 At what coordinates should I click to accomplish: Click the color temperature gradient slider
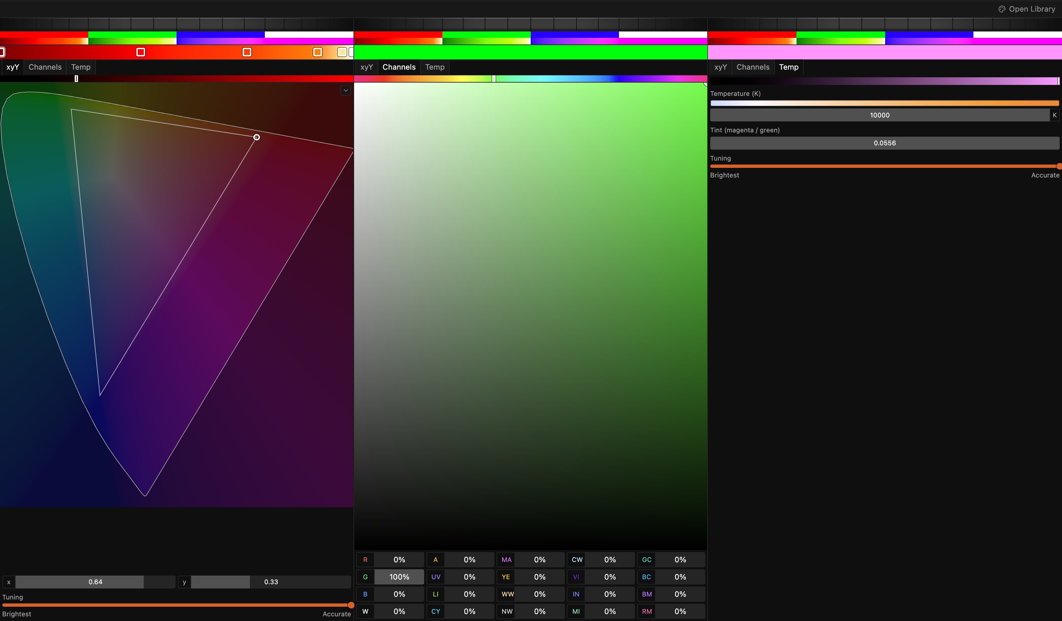click(x=884, y=103)
